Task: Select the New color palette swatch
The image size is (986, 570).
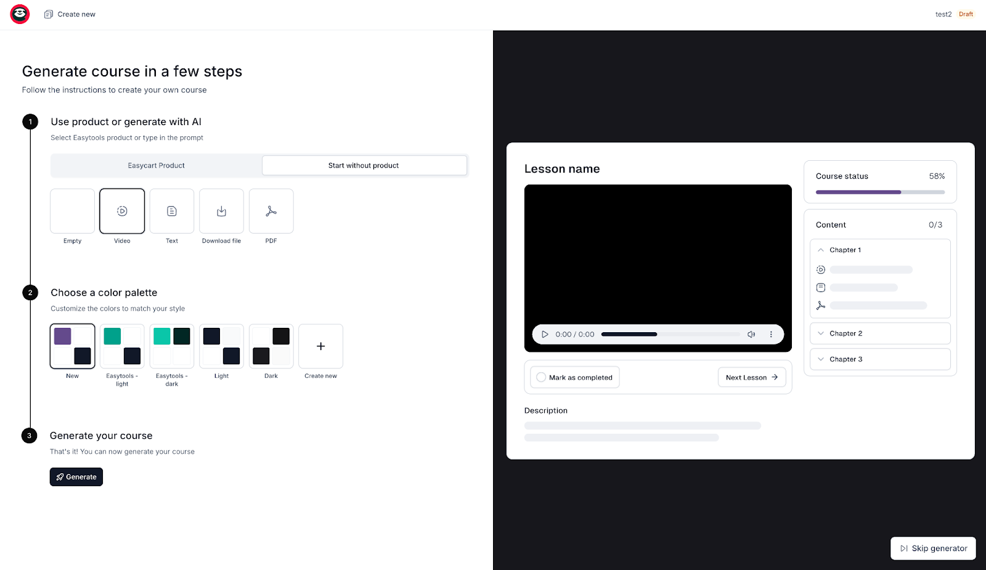Action: coord(73,346)
